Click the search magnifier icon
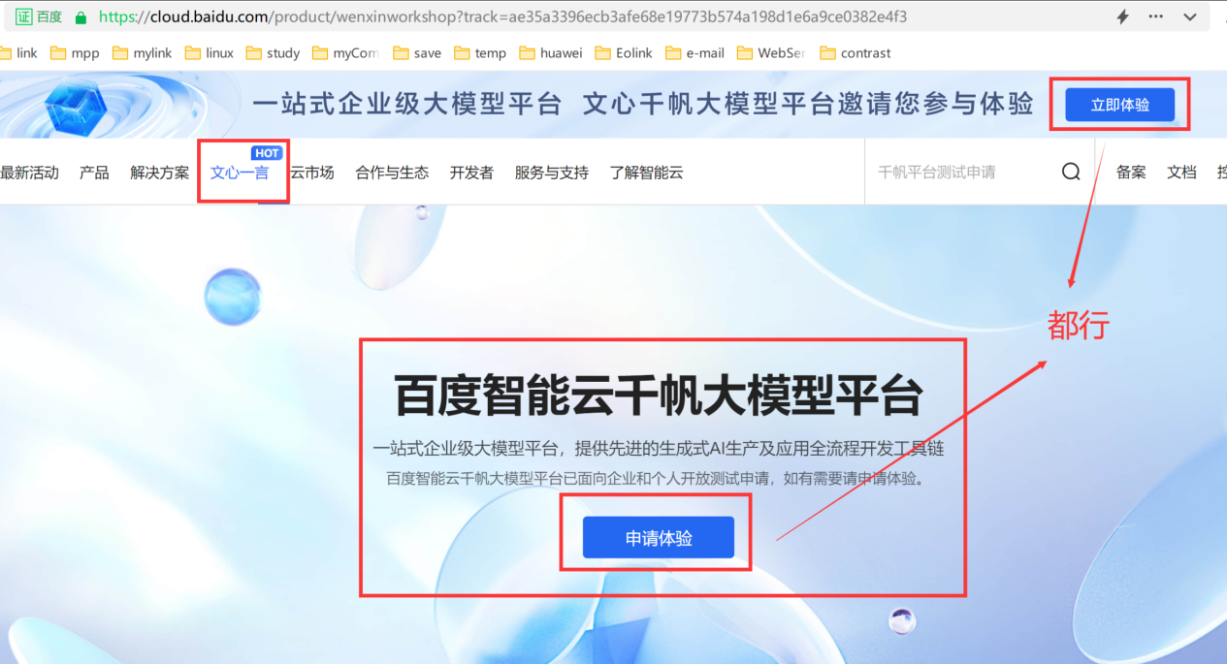The height and width of the screenshot is (664, 1227). click(1071, 172)
